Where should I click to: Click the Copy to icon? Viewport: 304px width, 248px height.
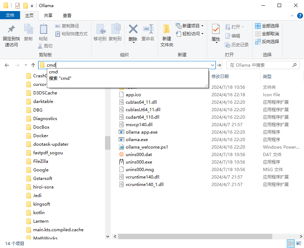(116, 29)
